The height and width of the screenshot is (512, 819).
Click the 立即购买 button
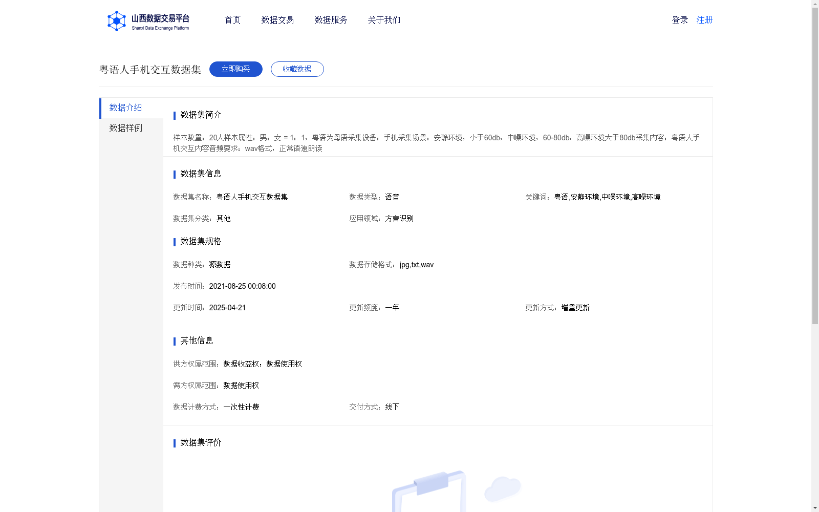pos(236,69)
